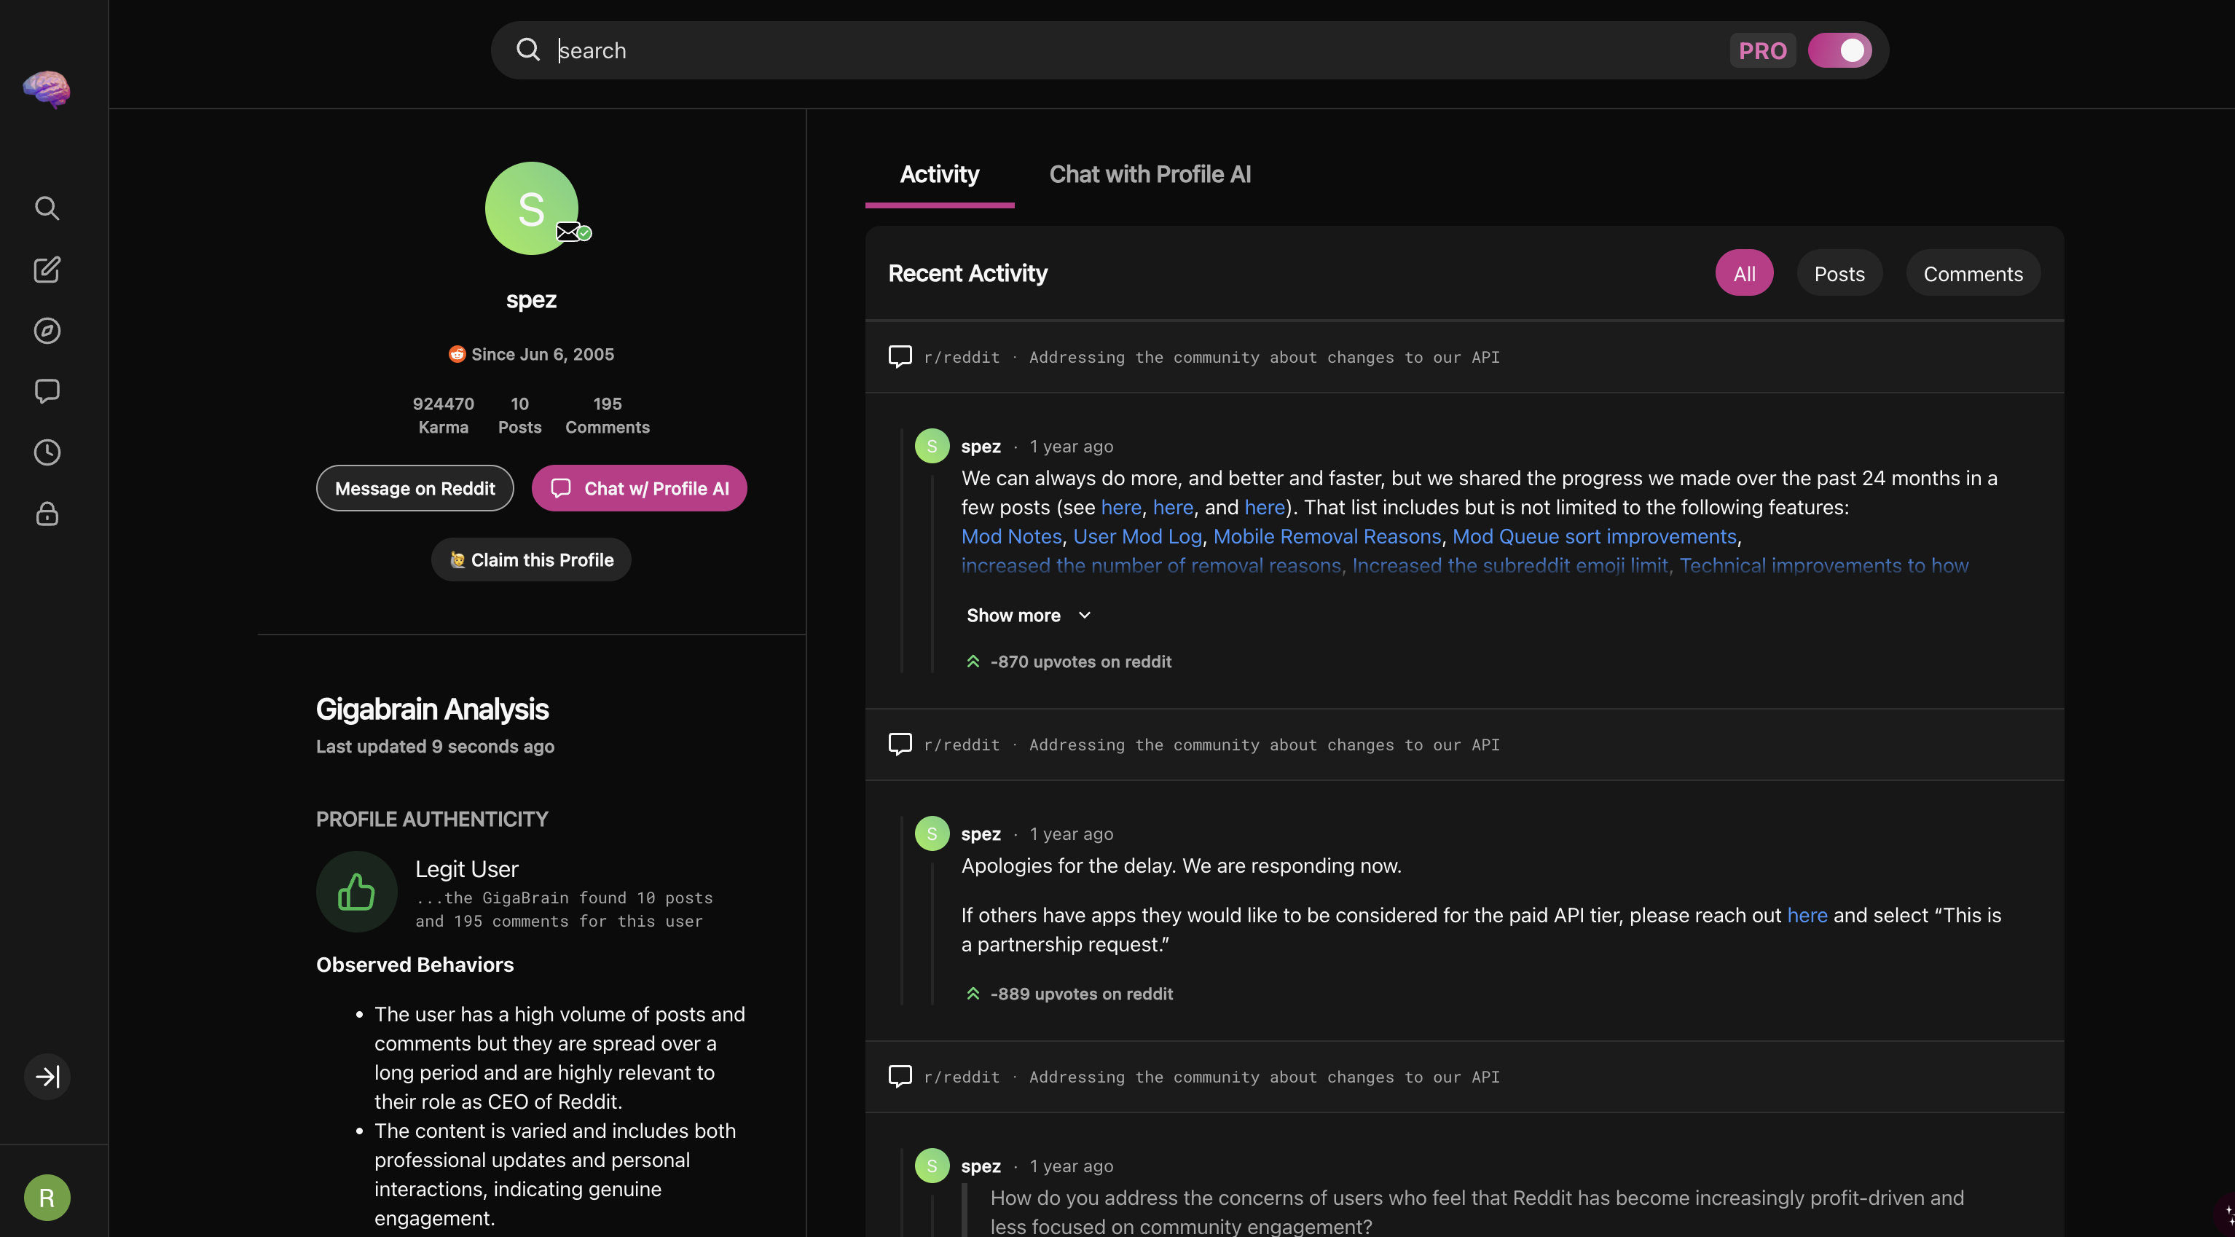Viewport: 2235px width, 1237px height.
Task: Open the clock history icon
Action: tap(47, 452)
